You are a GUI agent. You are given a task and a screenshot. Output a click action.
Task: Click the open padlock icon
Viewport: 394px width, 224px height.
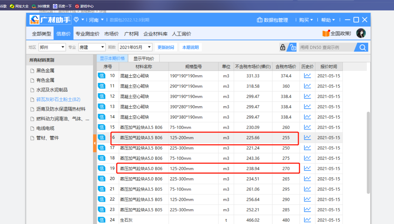293,47
